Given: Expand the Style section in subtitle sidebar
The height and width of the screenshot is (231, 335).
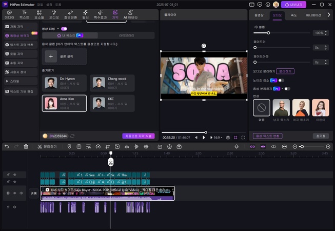Looking at the screenshot, I should (x=21, y=81).
